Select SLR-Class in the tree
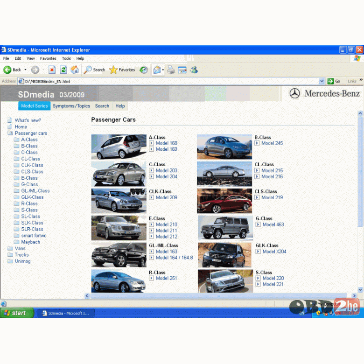The image size is (364, 364). point(32,229)
